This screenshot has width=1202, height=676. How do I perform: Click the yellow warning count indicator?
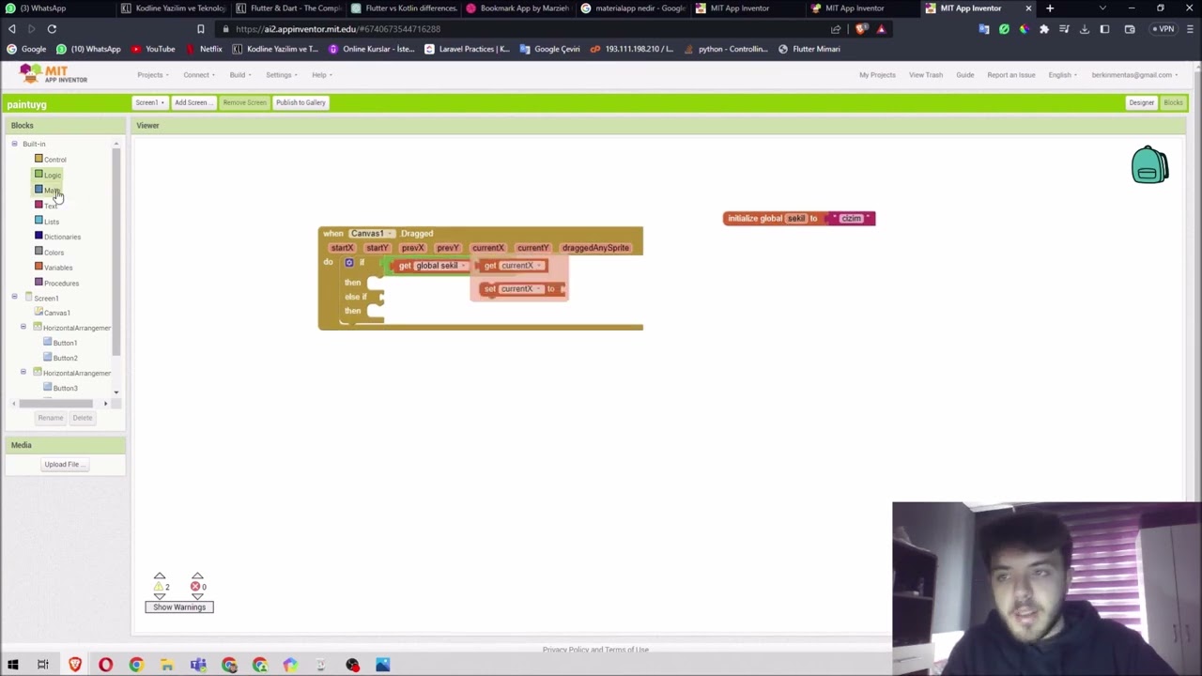162,587
